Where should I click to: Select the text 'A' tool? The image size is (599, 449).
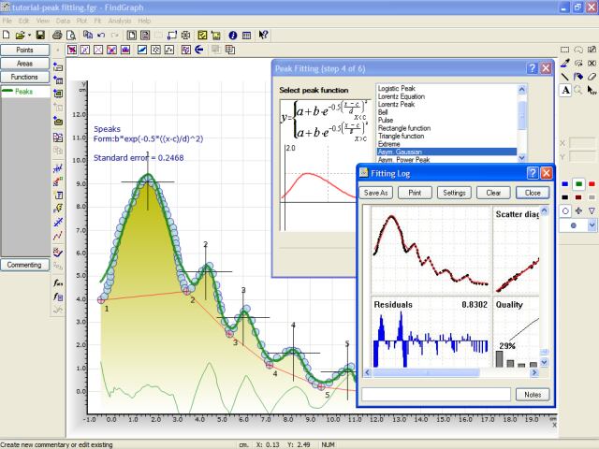[x=565, y=90]
